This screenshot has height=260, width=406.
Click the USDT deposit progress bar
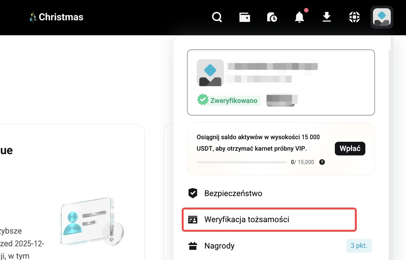[241, 162]
